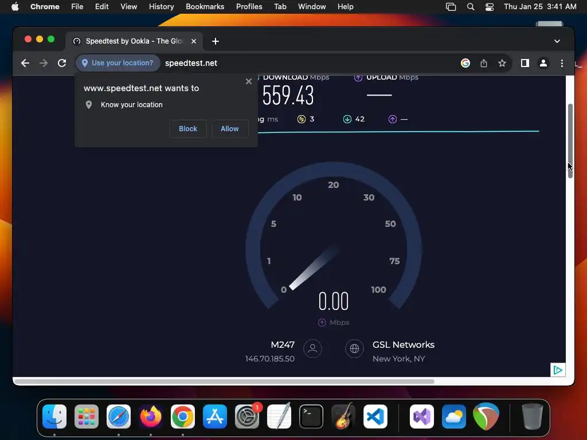This screenshot has height=440, width=587.
Task: Open the File menu
Action: (77, 7)
